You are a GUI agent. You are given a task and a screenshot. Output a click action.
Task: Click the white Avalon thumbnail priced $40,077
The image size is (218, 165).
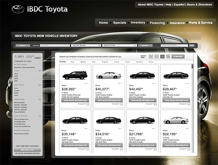click(109, 75)
